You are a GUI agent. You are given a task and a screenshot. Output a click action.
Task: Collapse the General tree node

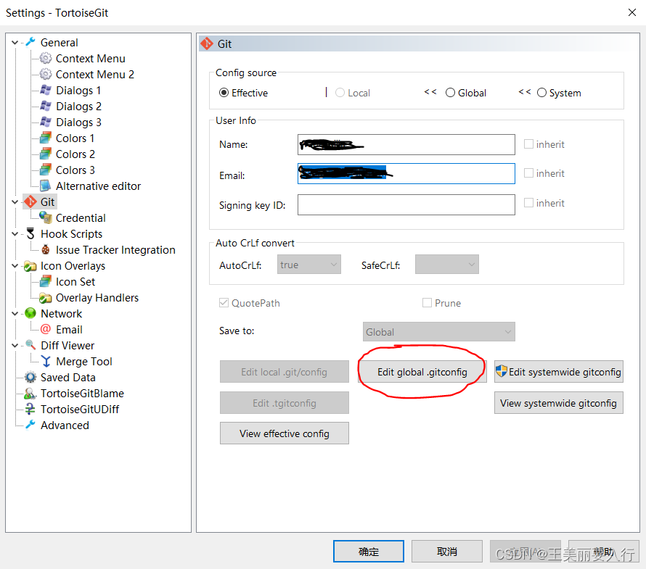click(15, 42)
